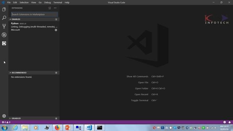The image size is (233, 131).
Task: Click the Clear Extensions Input icon
Action: pyautogui.click(x=50, y=8)
